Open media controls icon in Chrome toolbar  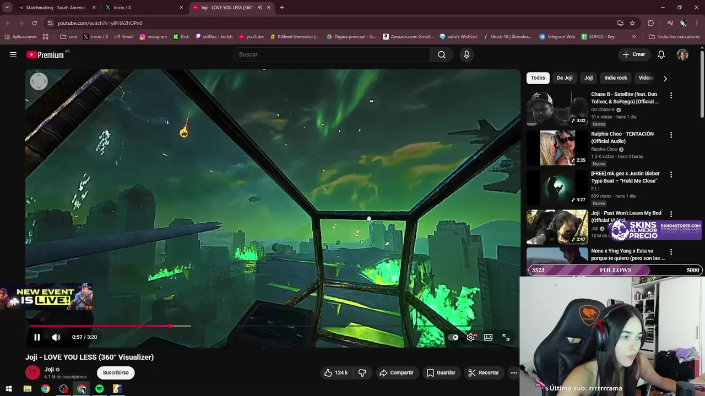tap(670, 23)
